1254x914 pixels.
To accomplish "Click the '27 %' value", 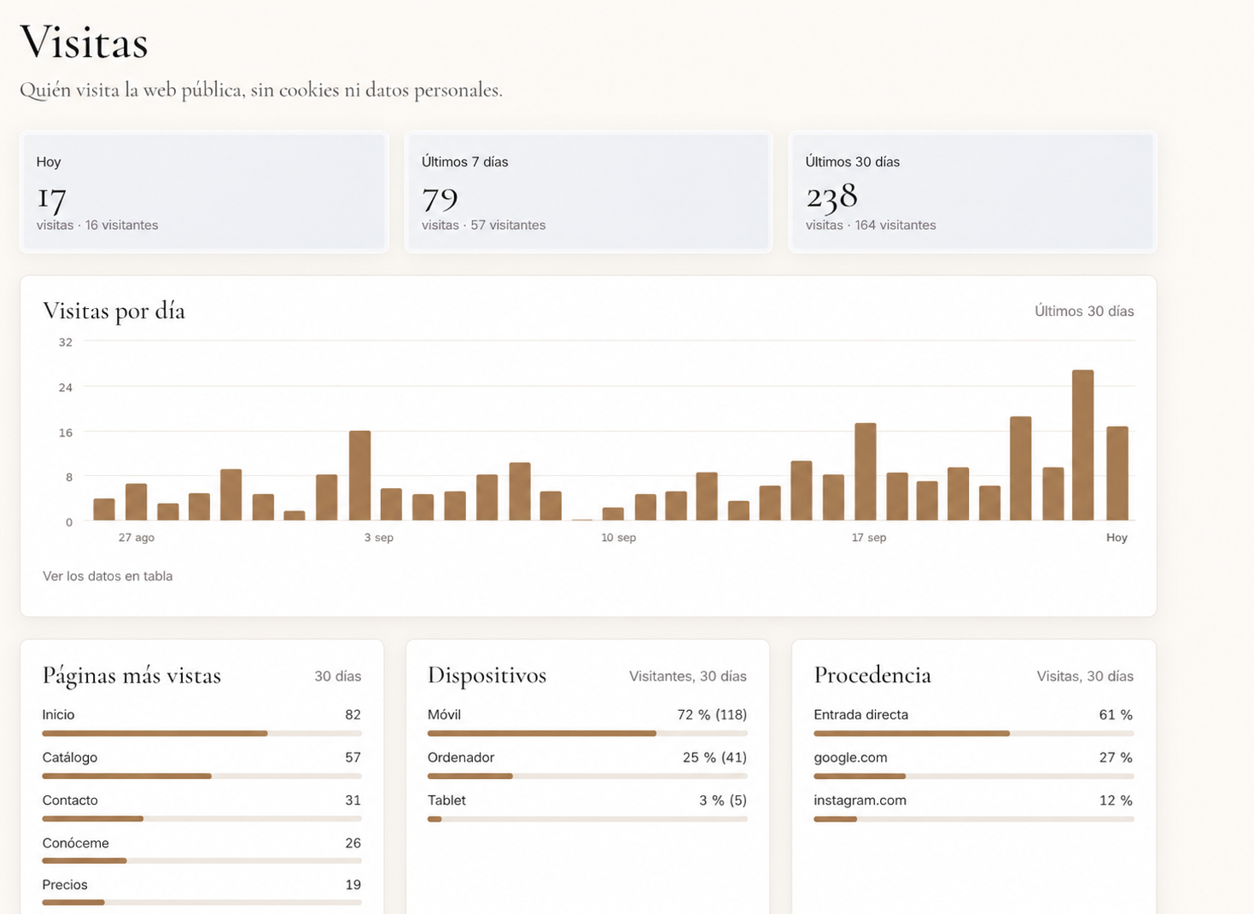I will click(x=1116, y=758).
